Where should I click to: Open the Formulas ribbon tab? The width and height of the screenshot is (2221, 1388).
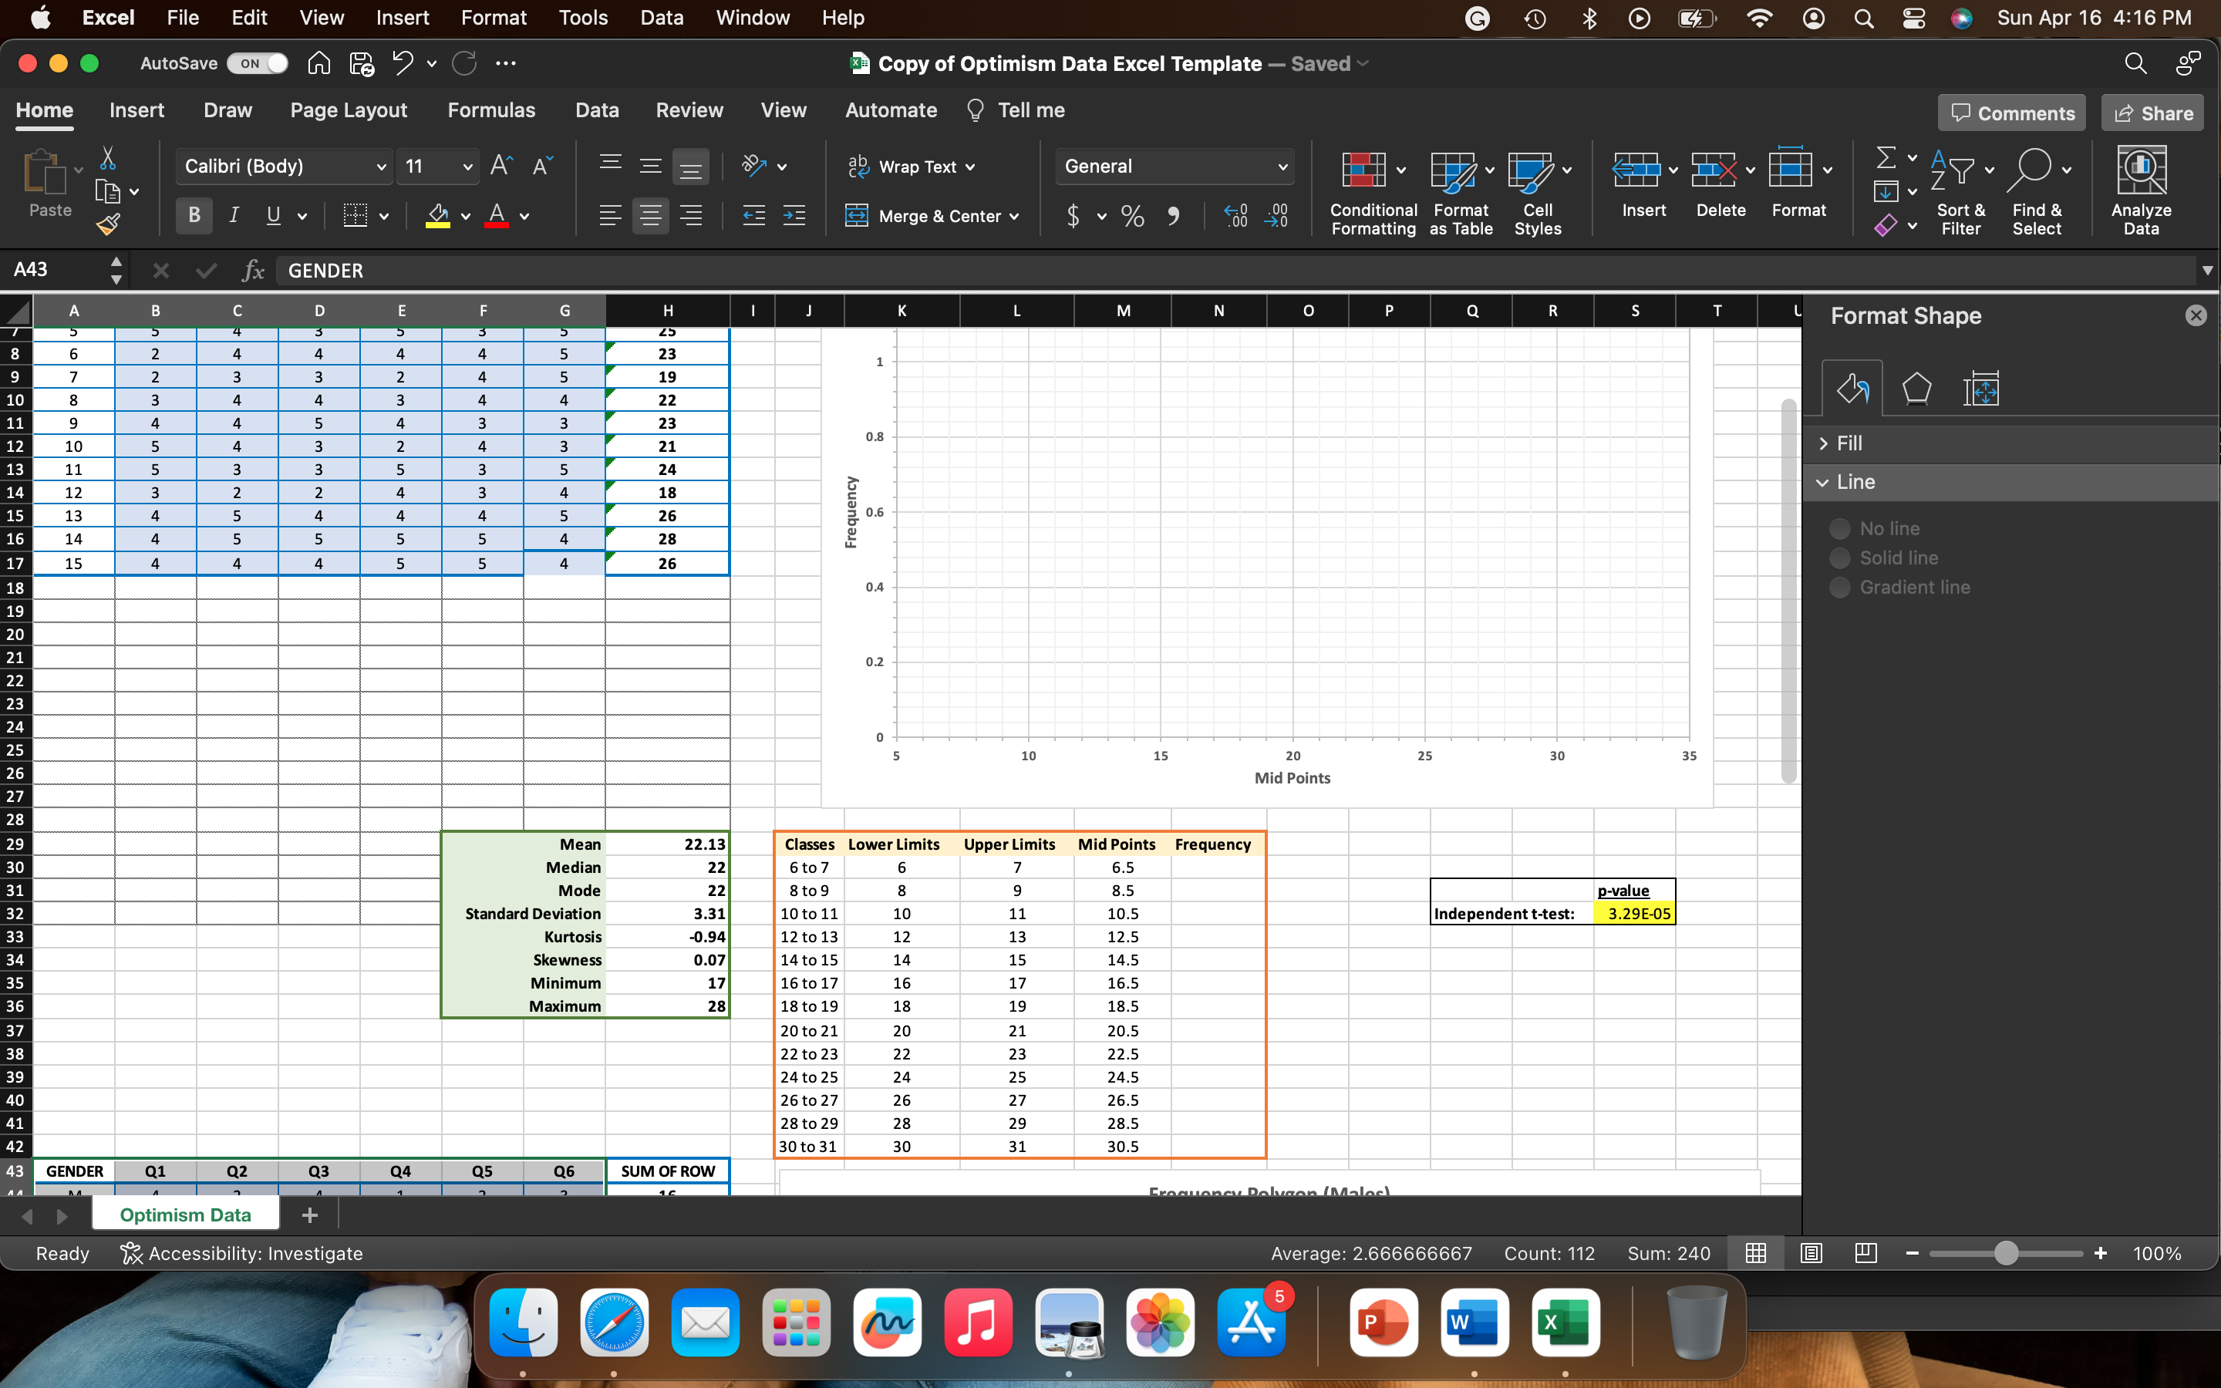click(x=491, y=110)
